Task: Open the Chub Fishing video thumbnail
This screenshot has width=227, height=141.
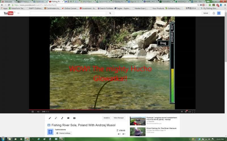Action: click(138, 132)
